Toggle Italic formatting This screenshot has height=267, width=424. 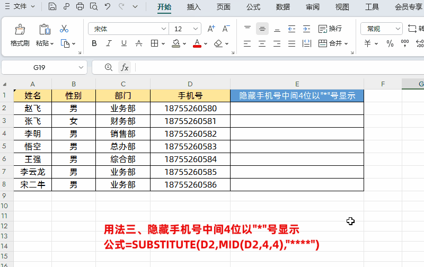pyautogui.click(x=109, y=43)
